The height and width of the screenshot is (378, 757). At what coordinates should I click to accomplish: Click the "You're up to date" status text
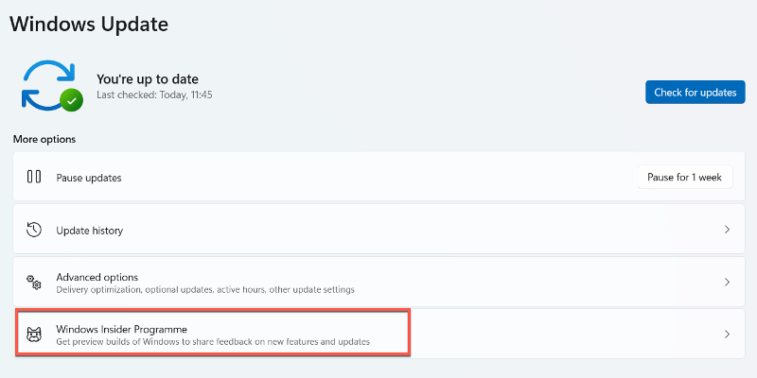click(x=148, y=78)
